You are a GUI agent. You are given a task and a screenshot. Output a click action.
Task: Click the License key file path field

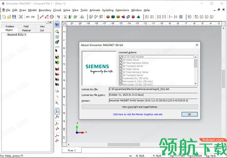tap(153, 89)
